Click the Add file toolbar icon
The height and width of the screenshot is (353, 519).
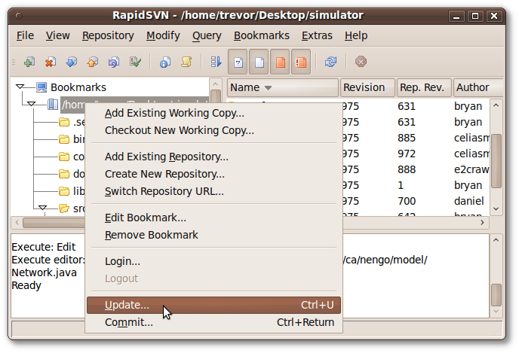(x=29, y=62)
